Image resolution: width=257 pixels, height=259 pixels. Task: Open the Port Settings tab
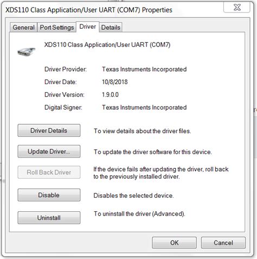click(x=57, y=28)
